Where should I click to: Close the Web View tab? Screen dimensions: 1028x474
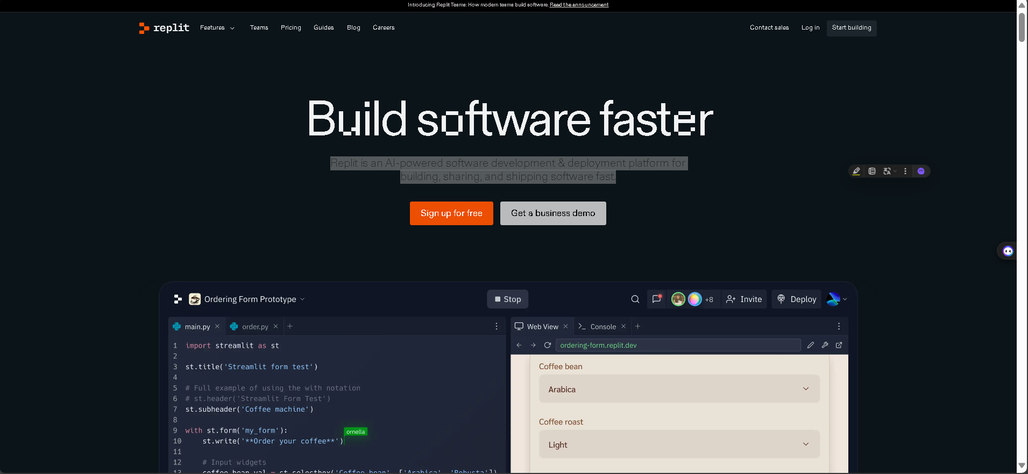point(566,326)
